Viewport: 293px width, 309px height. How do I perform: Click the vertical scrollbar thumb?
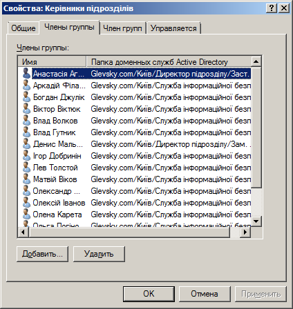click(256, 127)
